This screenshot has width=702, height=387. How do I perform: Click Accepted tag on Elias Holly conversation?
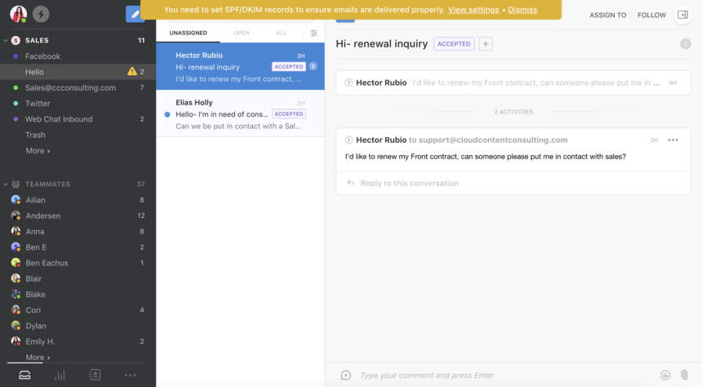point(289,113)
